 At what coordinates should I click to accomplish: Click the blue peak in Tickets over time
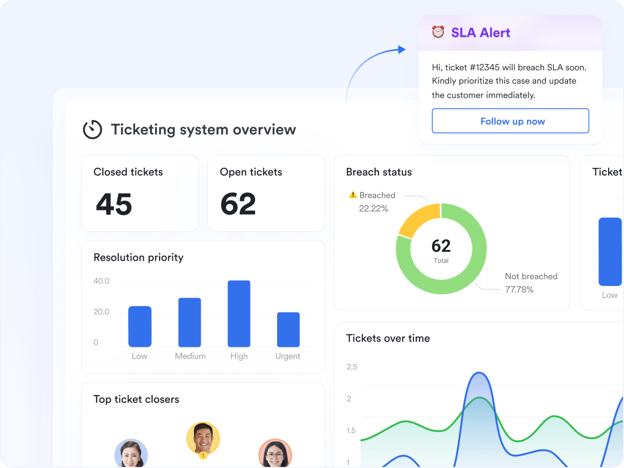pos(479,380)
